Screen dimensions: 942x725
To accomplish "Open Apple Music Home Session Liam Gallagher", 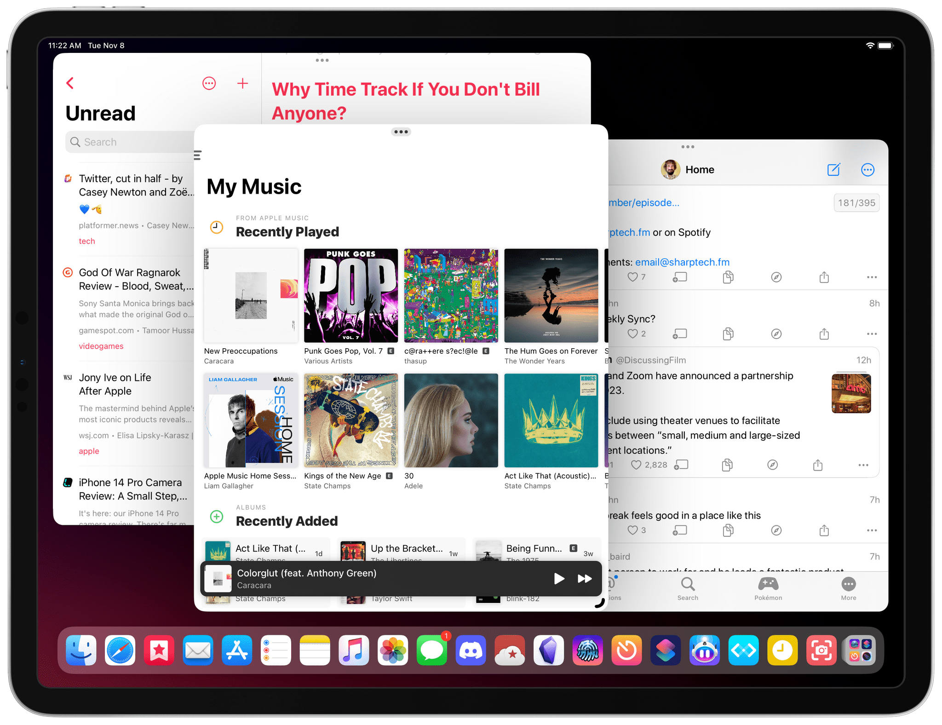I will 251,420.
